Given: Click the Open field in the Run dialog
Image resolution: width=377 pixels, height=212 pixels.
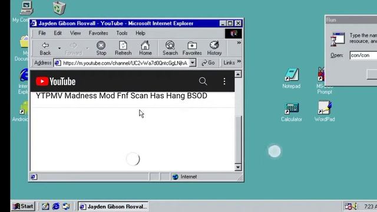Looking at the screenshot, I should point(363,55).
